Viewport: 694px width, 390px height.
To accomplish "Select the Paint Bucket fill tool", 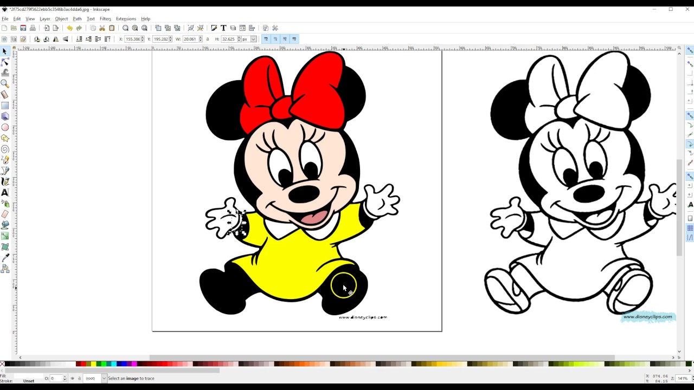I will [x=5, y=225].
